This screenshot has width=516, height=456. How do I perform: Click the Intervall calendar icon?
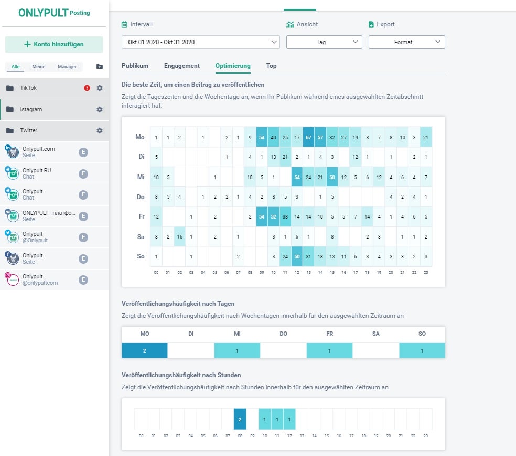(x=124, y=24)
